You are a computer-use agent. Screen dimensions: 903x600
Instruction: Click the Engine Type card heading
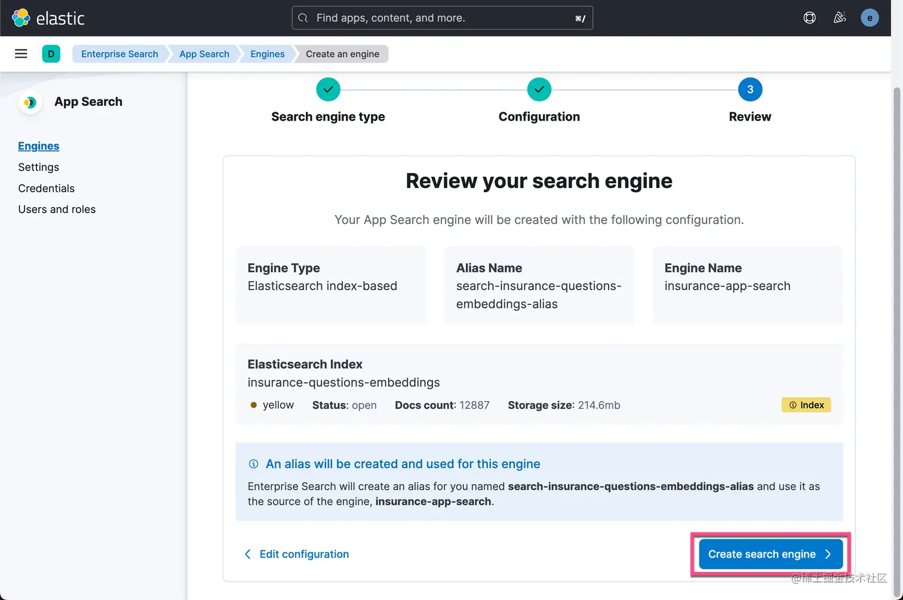284,268
